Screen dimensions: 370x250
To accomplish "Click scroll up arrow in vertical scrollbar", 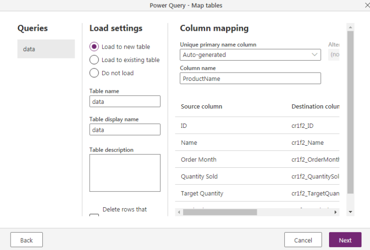I will 350,27.
